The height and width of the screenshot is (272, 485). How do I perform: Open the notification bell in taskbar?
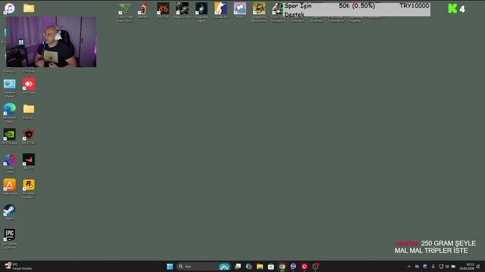(478, 266)
